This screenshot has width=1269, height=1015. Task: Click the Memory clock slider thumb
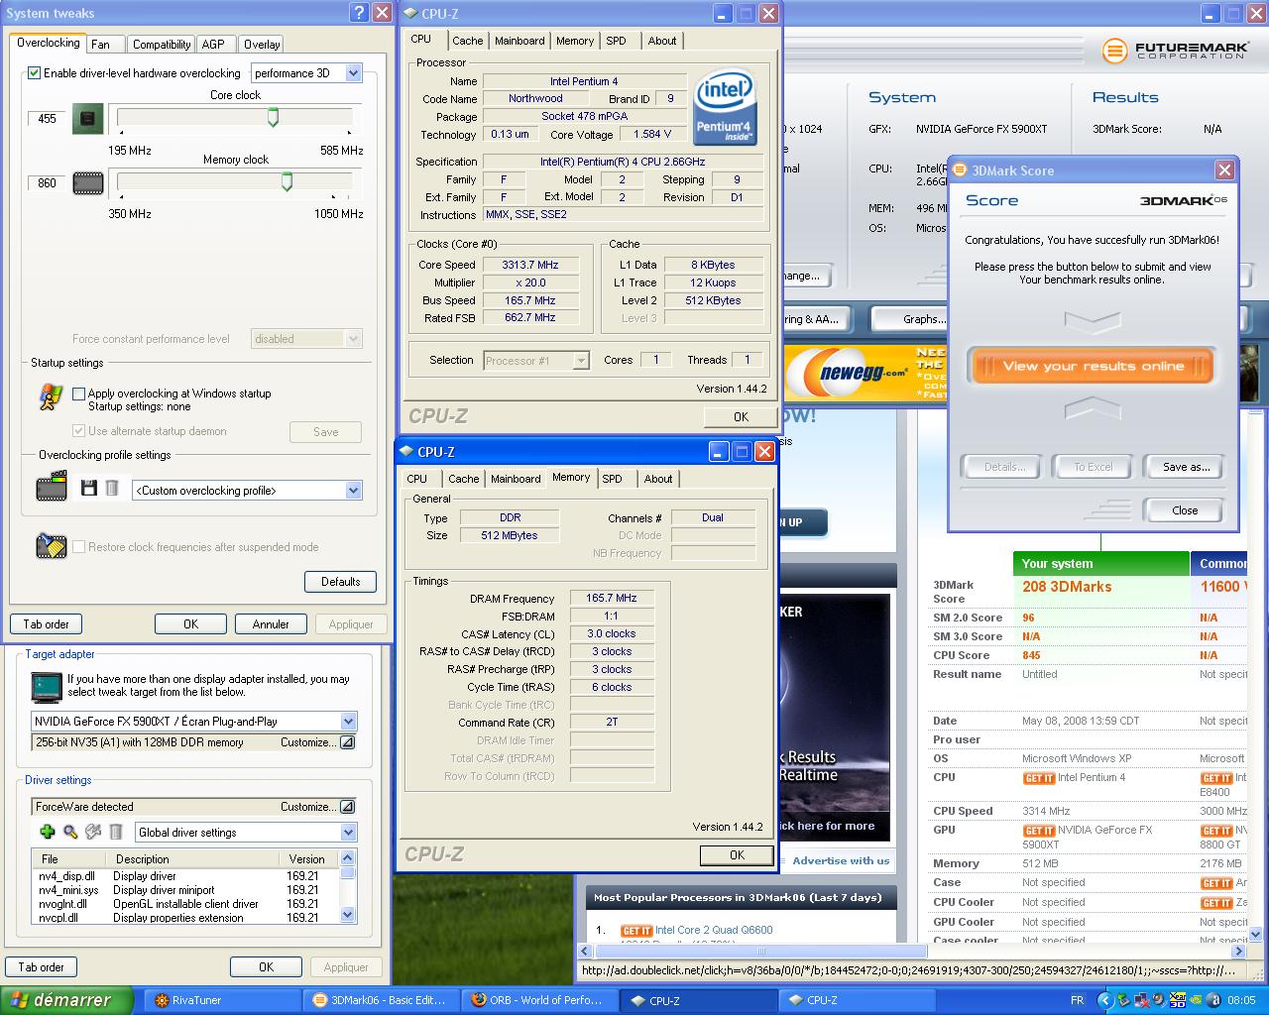(x=287, y=181)
